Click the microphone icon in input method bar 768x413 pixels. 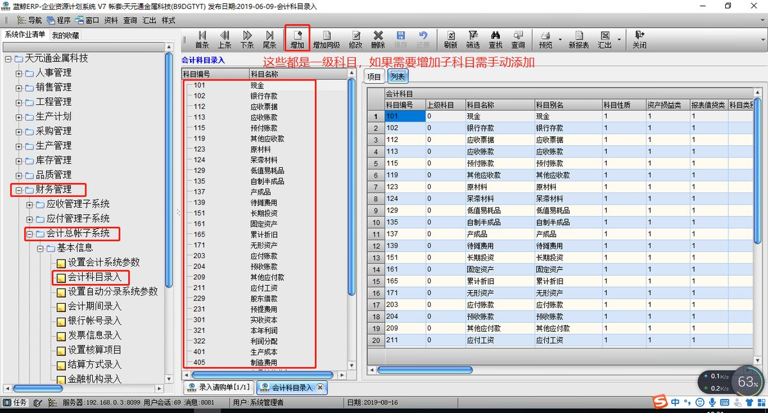tap(712, 401)
